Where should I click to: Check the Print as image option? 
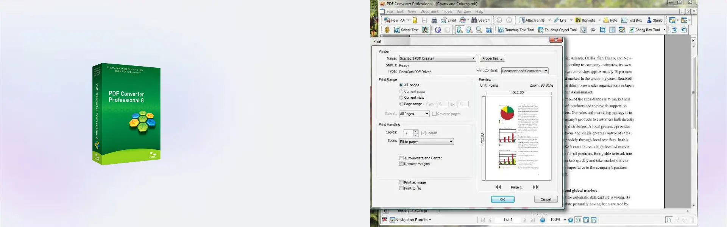click(401, 182)
